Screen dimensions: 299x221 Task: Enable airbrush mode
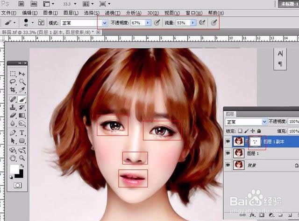click(x=202, y=23)
